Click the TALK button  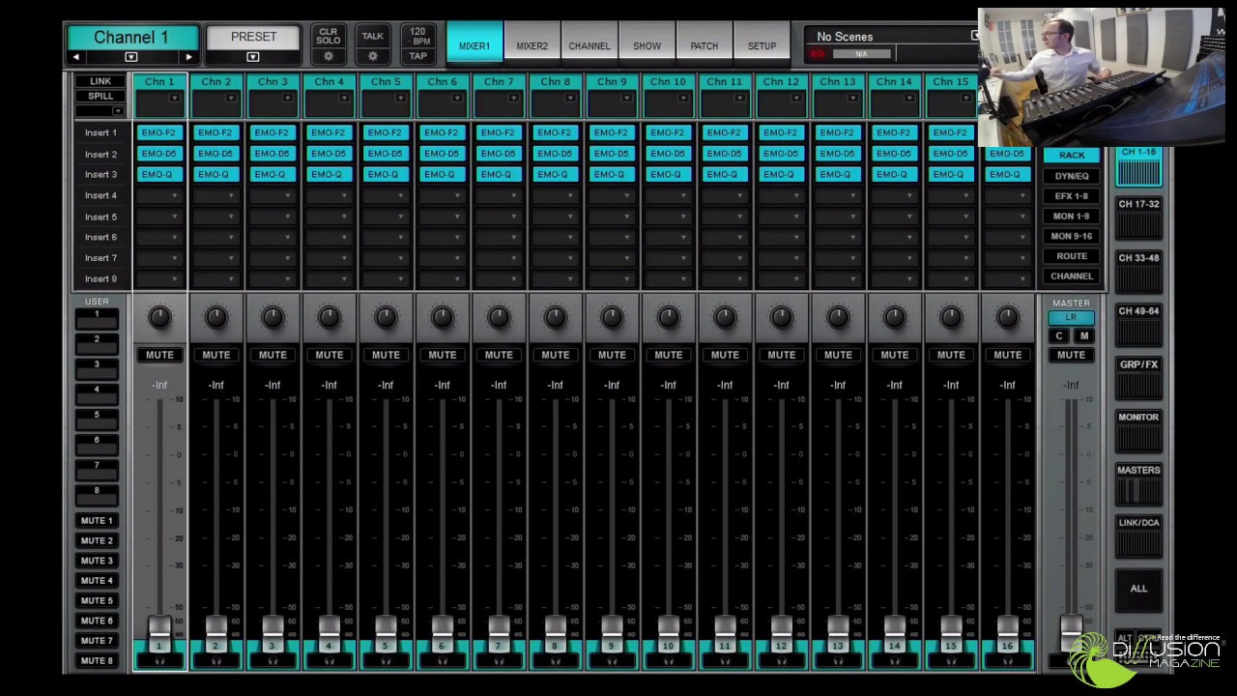tap(372, 36)
